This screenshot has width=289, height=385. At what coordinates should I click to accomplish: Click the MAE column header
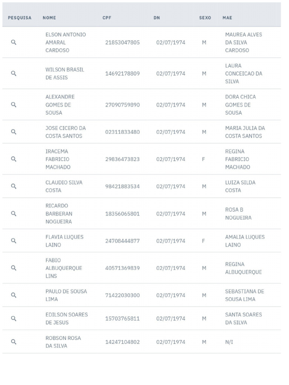(x=227, y=18)
